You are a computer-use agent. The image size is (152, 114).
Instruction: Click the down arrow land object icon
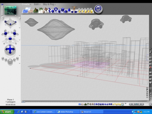click(x=147, y=97)
